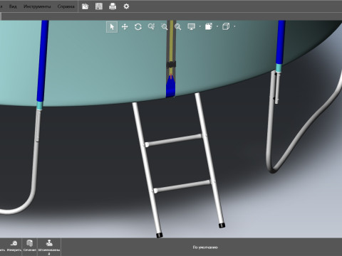
Task: Click the view orientation cube icon
Action: tap(226, 26)
